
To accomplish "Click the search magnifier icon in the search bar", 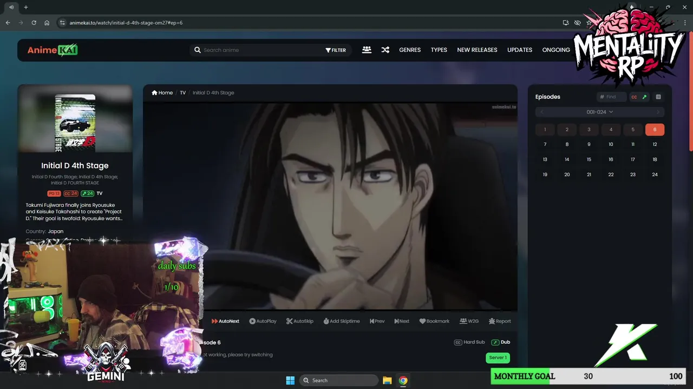I will point(198,50).
